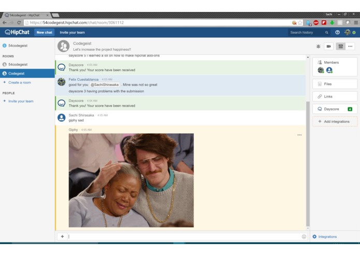Click the chat scroll down arrow

tap(308, 229)
